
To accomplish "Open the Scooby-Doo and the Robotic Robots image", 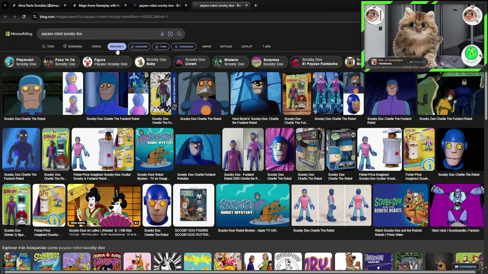I will point(400,205).
